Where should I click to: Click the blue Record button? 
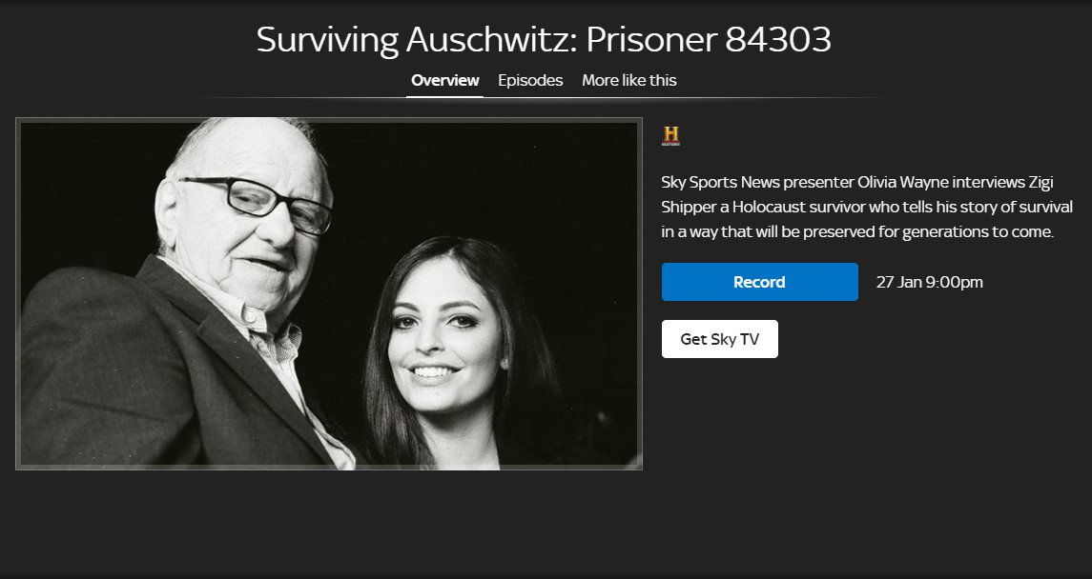759,282
